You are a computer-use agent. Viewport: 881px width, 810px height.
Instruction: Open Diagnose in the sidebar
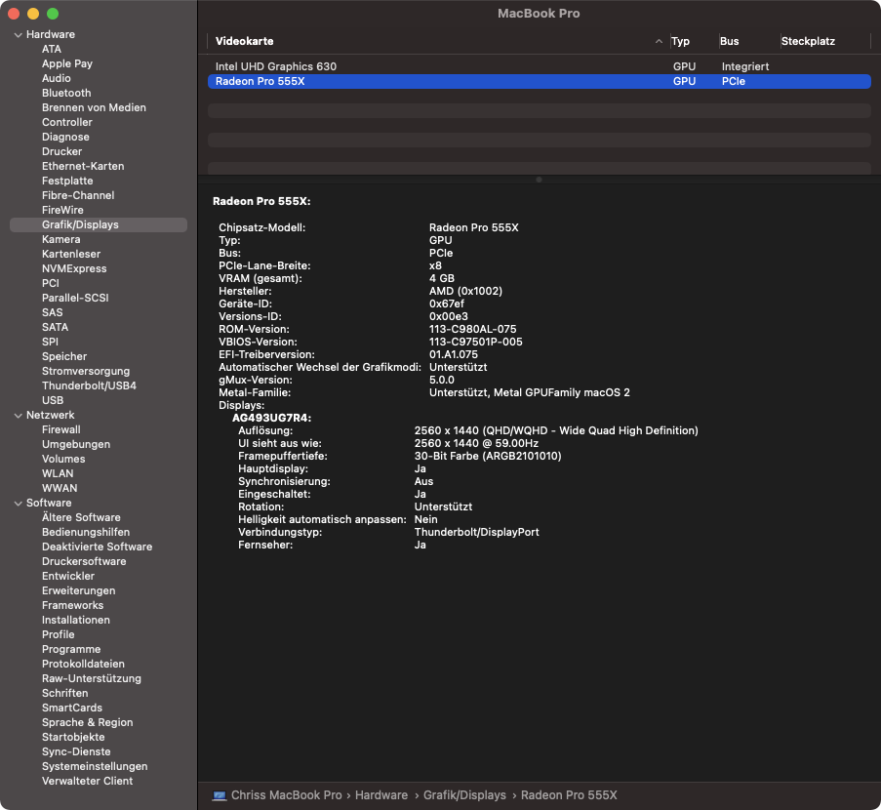coord(65,137)
